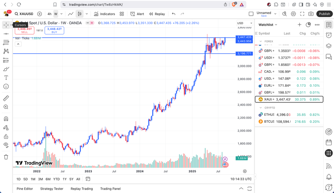Open the emoji icons tool

pos(6,86)
